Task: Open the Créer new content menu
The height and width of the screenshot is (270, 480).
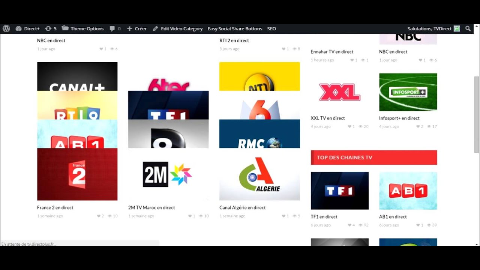Action: 136,28
